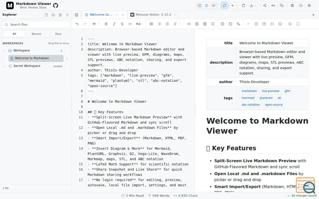Insert inline code formatting

point(130,24)
